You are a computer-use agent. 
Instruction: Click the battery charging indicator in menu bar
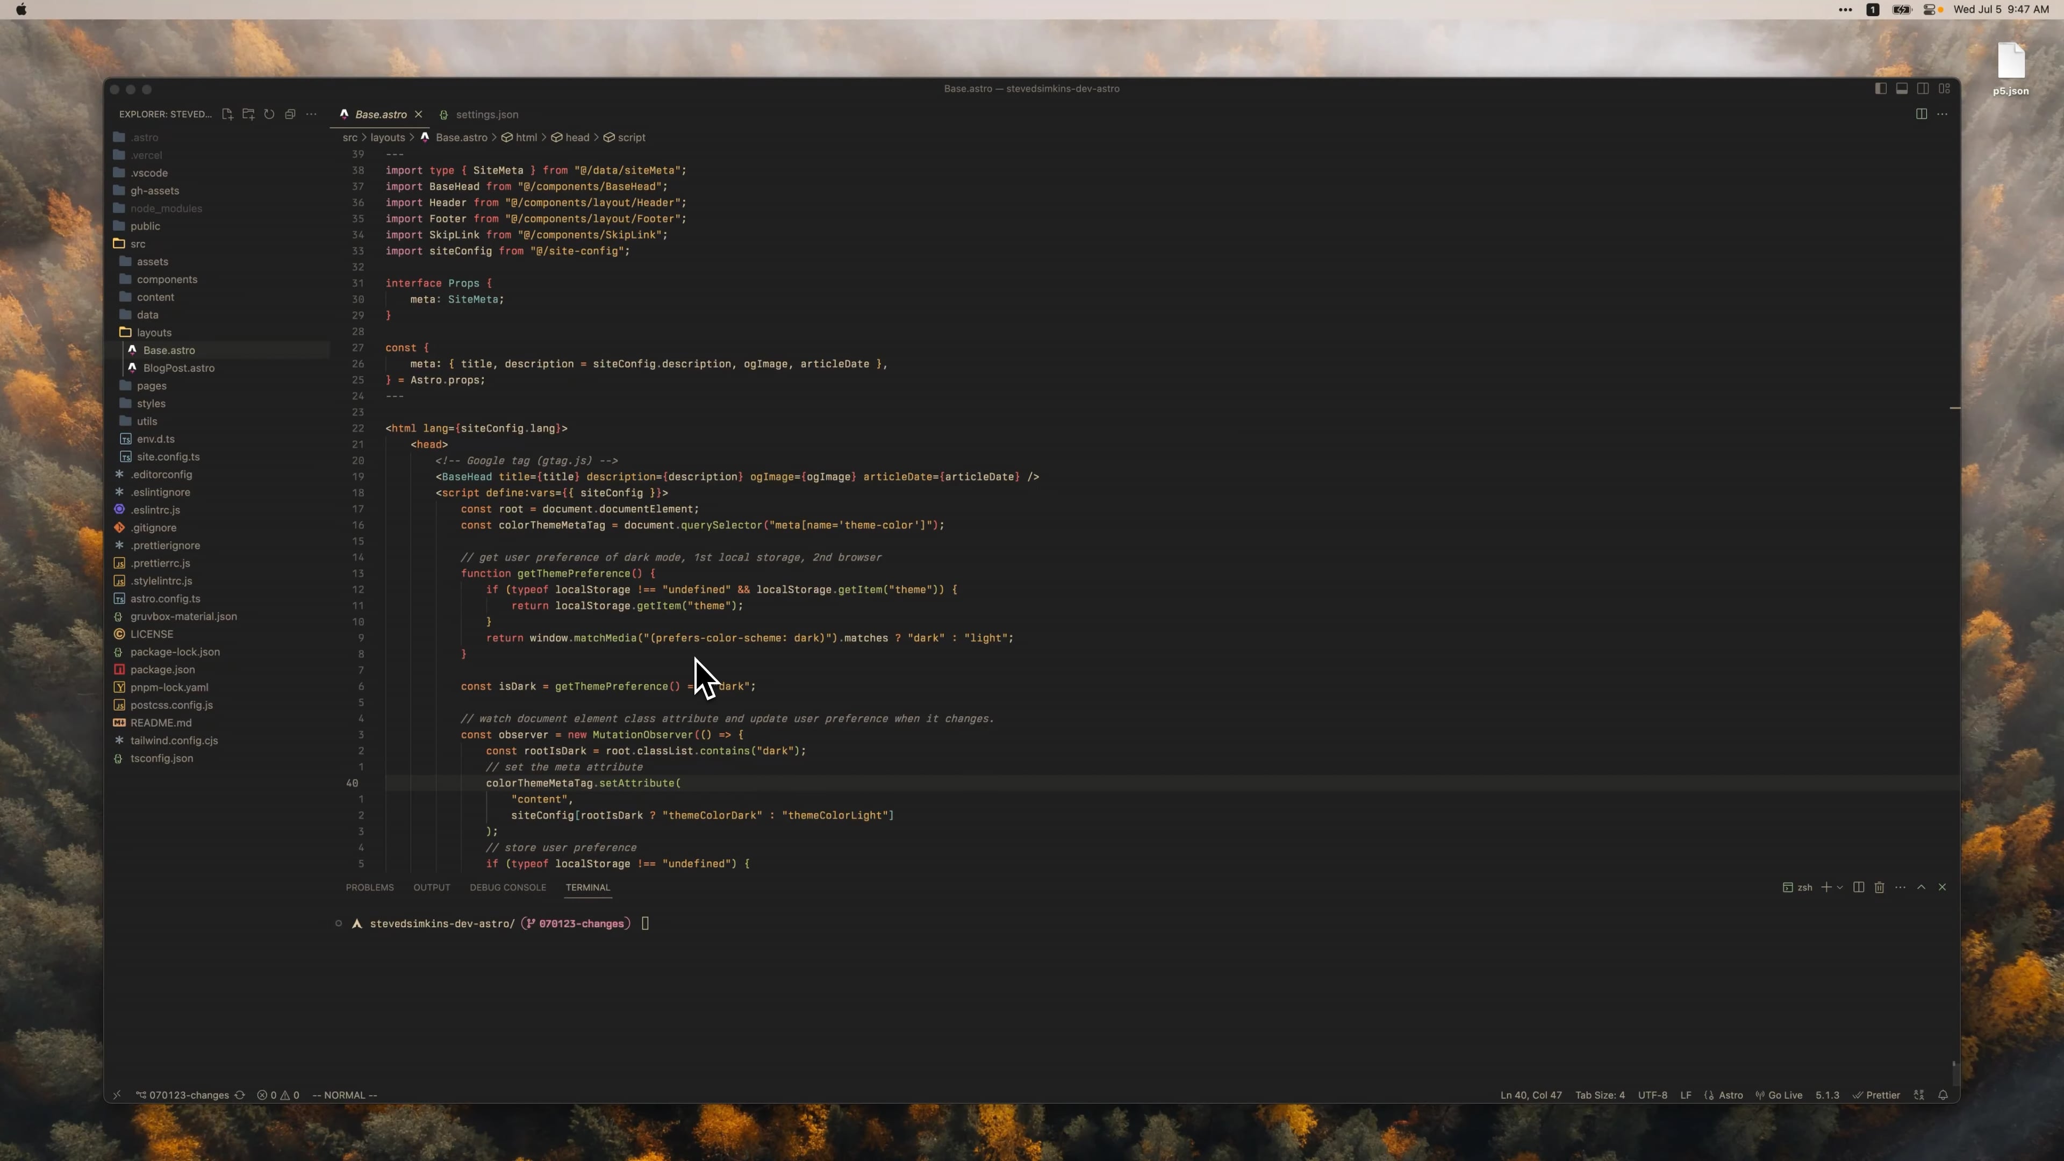pyautogui.click(x=1903, y=10)
